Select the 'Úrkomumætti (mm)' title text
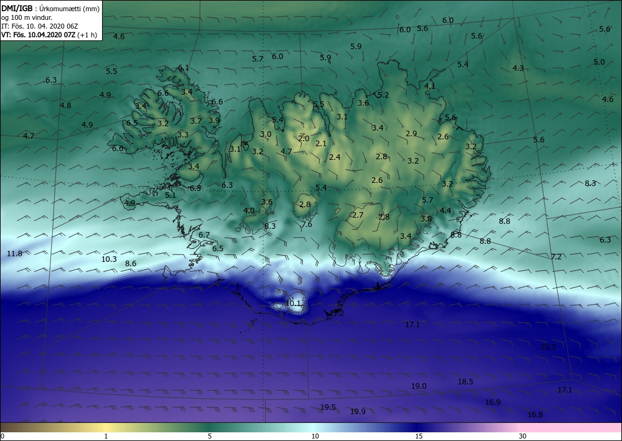 [x=69, y=9]
